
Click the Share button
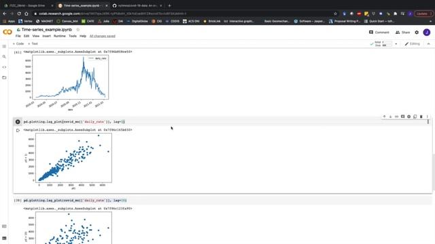[x=402, y=33]
